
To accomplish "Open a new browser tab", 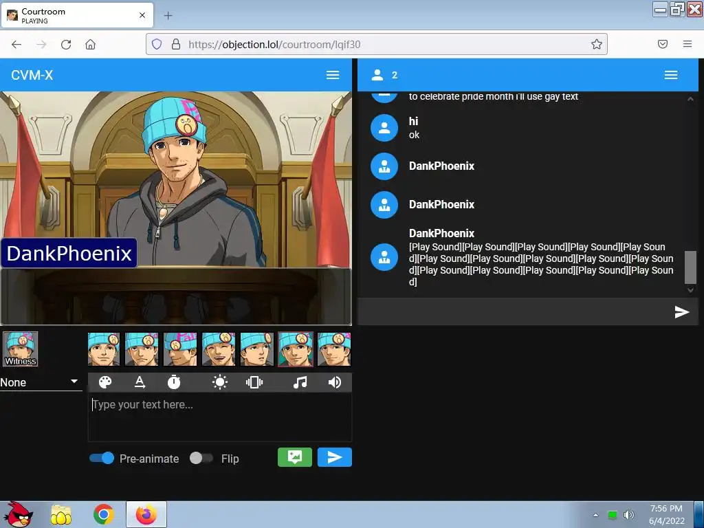I will 168,16.
